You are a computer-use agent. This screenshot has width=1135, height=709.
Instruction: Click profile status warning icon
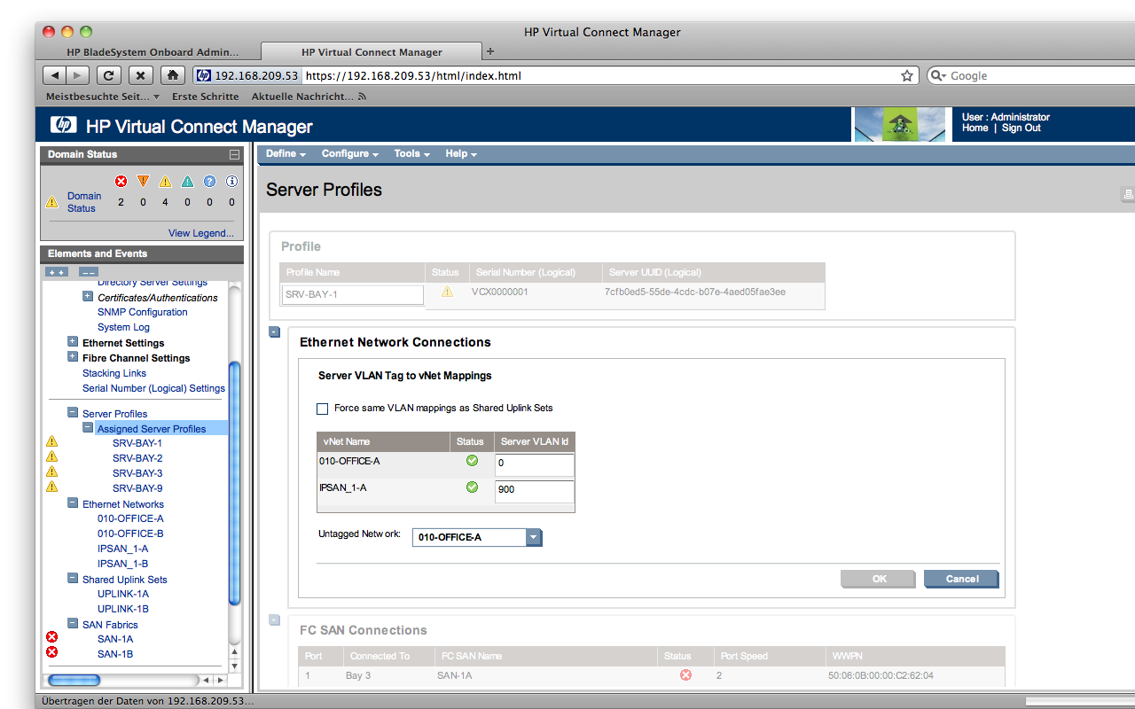pos(447,292)
